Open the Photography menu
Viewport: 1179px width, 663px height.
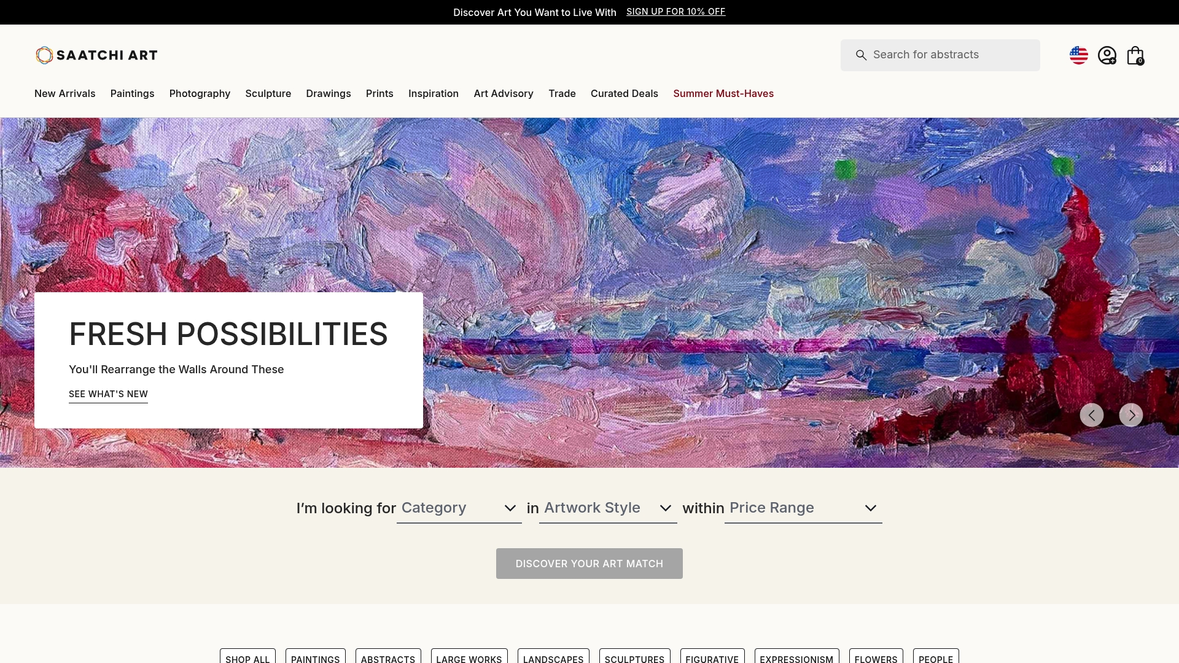click(200, 93)
